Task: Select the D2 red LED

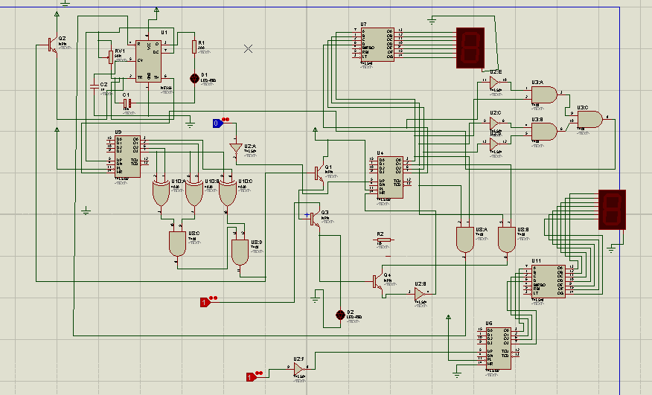Action: (340, 315)
